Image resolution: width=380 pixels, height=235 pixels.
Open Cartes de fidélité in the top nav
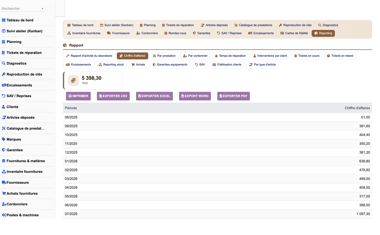294,33
